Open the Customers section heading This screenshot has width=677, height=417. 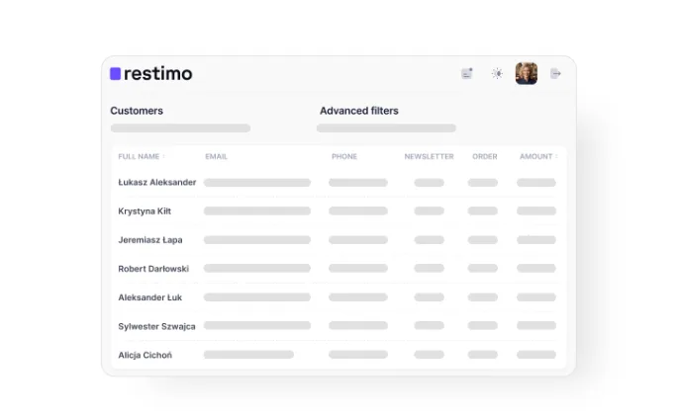tap(137, 111)
